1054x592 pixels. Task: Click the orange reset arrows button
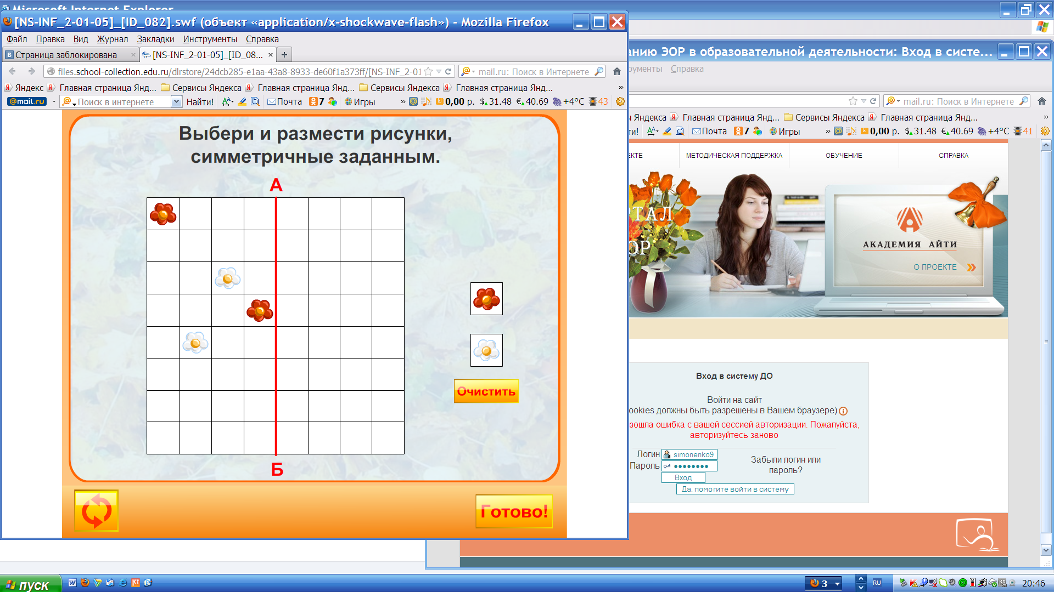pos(97,511)
